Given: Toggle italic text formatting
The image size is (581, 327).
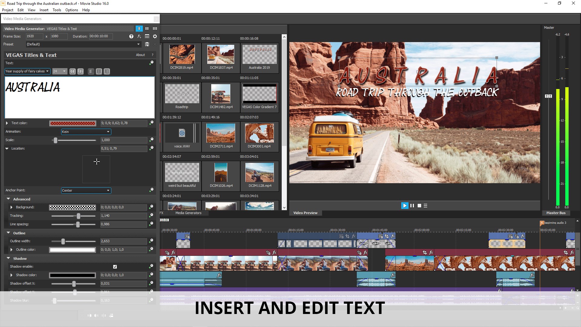Looking at the screenshot, I should [80, 71].
